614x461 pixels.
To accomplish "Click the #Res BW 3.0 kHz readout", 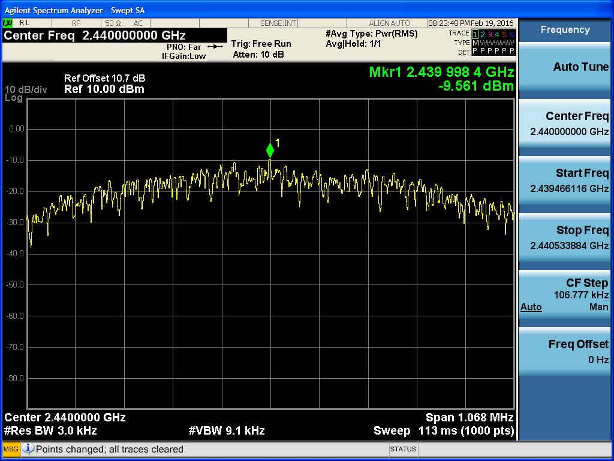I will (50, 430).
